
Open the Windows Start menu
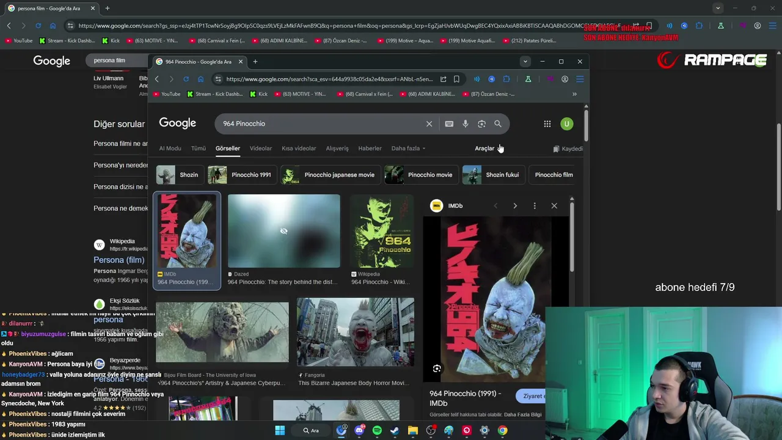pos(280,430)
